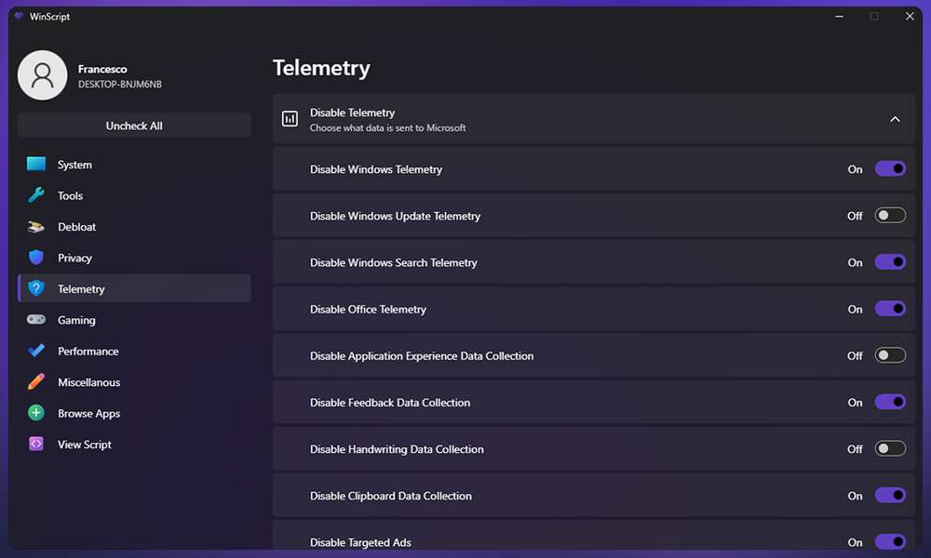The image size is (931, 558).
Task: Click the 'Disable Handwriting Data Collection' label
Action: [397, 449]
